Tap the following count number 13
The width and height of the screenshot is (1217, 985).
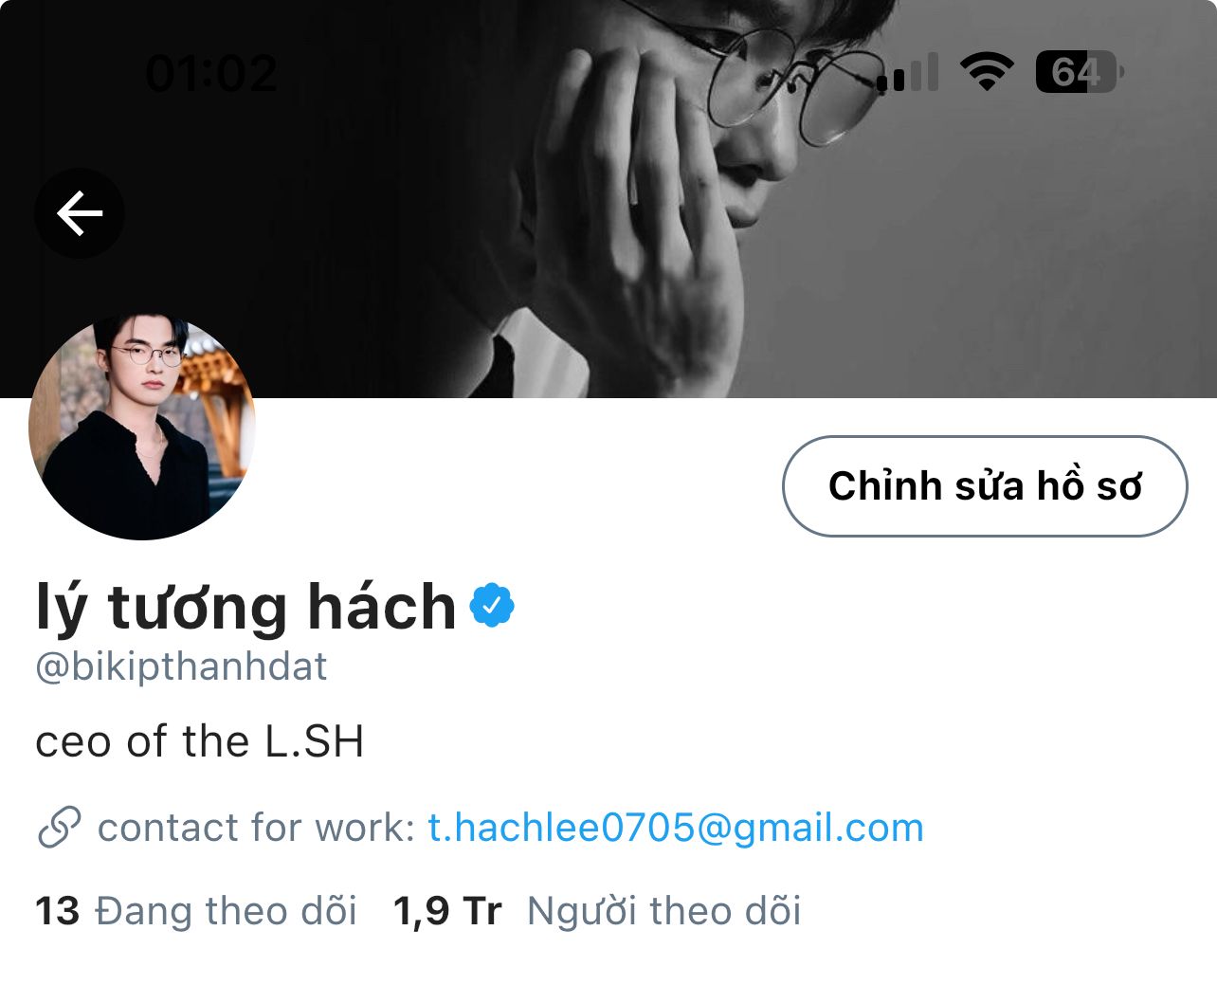click(x=57, y=911)
